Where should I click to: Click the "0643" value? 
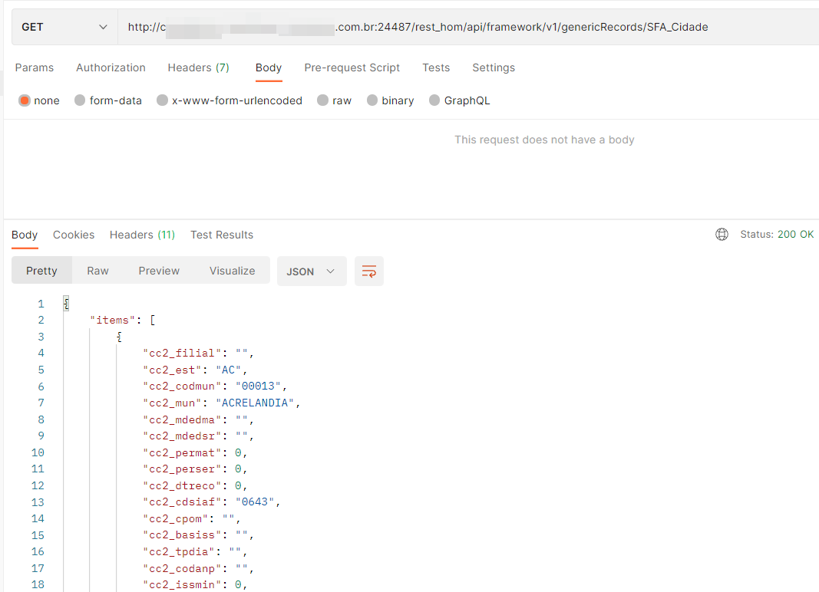point(255,502)
